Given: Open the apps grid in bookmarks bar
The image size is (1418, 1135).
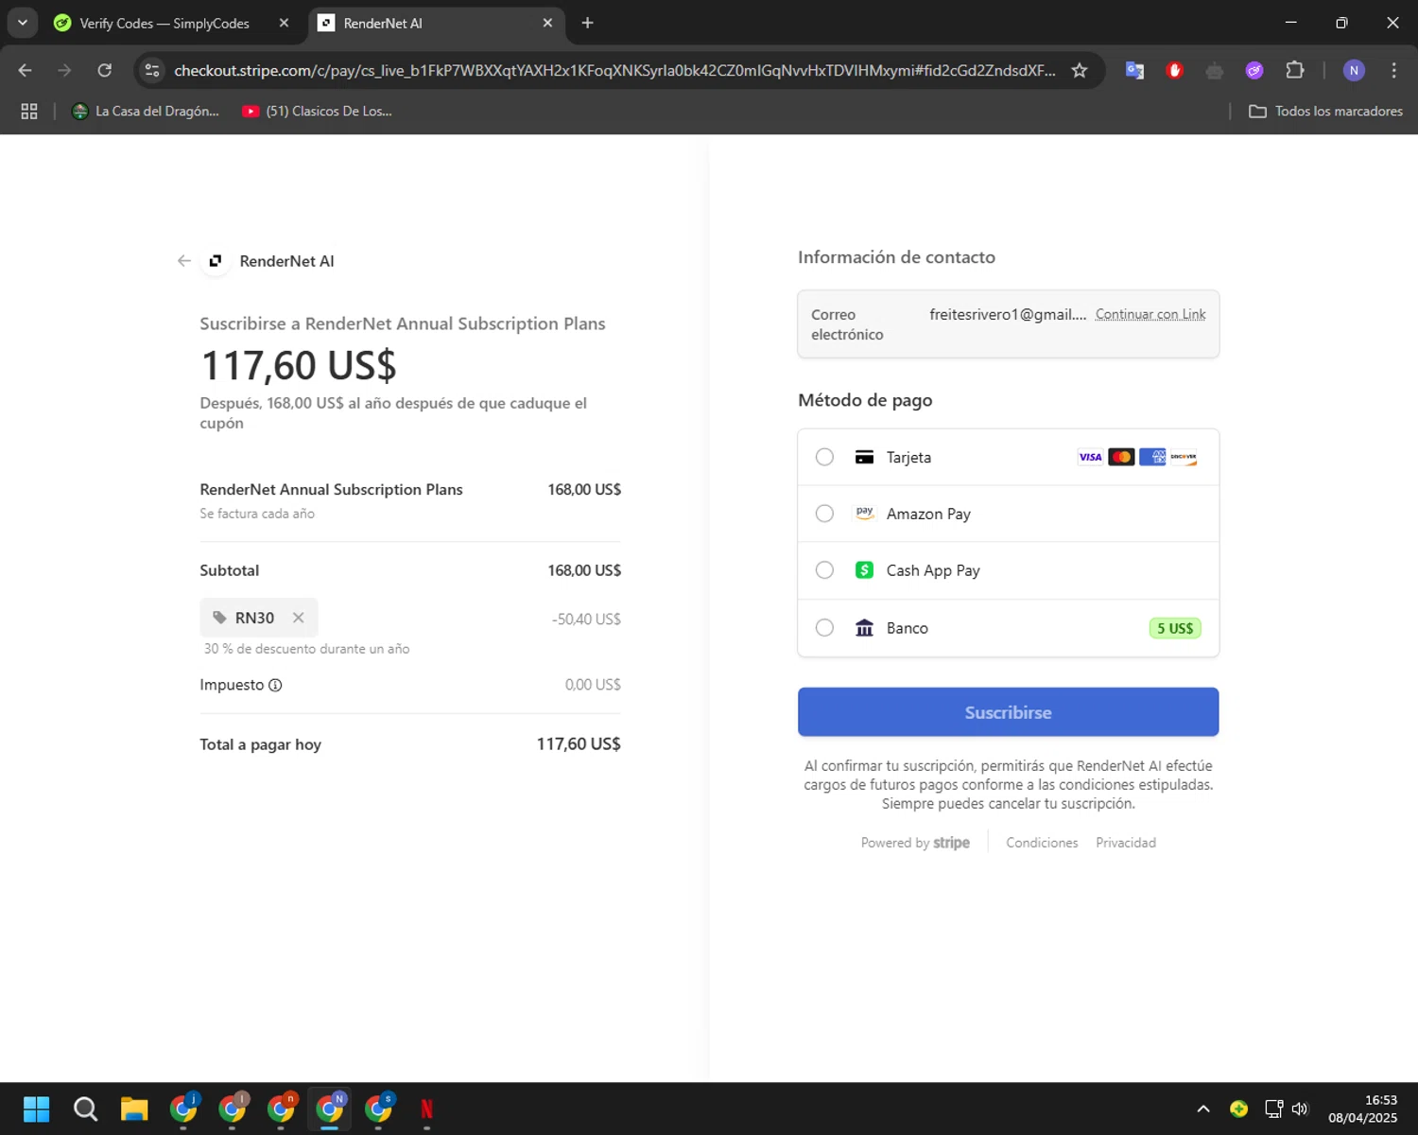Looking at the screenshot, I should [x=29, y=111].
